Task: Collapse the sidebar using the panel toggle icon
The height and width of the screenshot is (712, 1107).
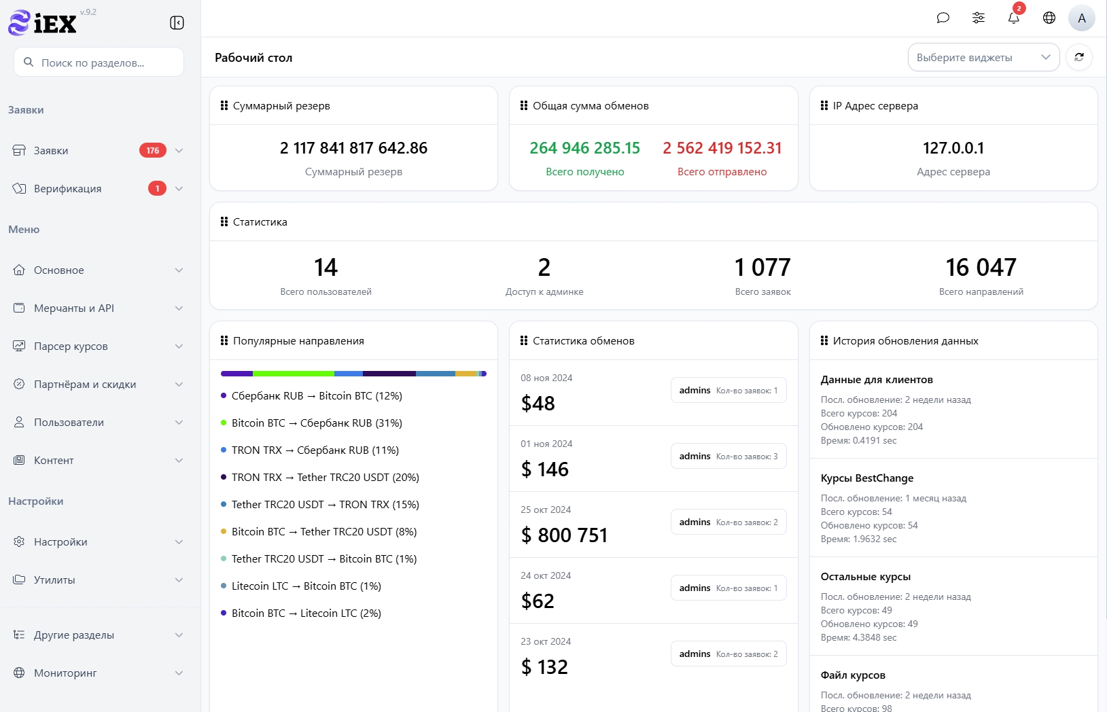Action: pyautogui.click(x=177, y=23)
